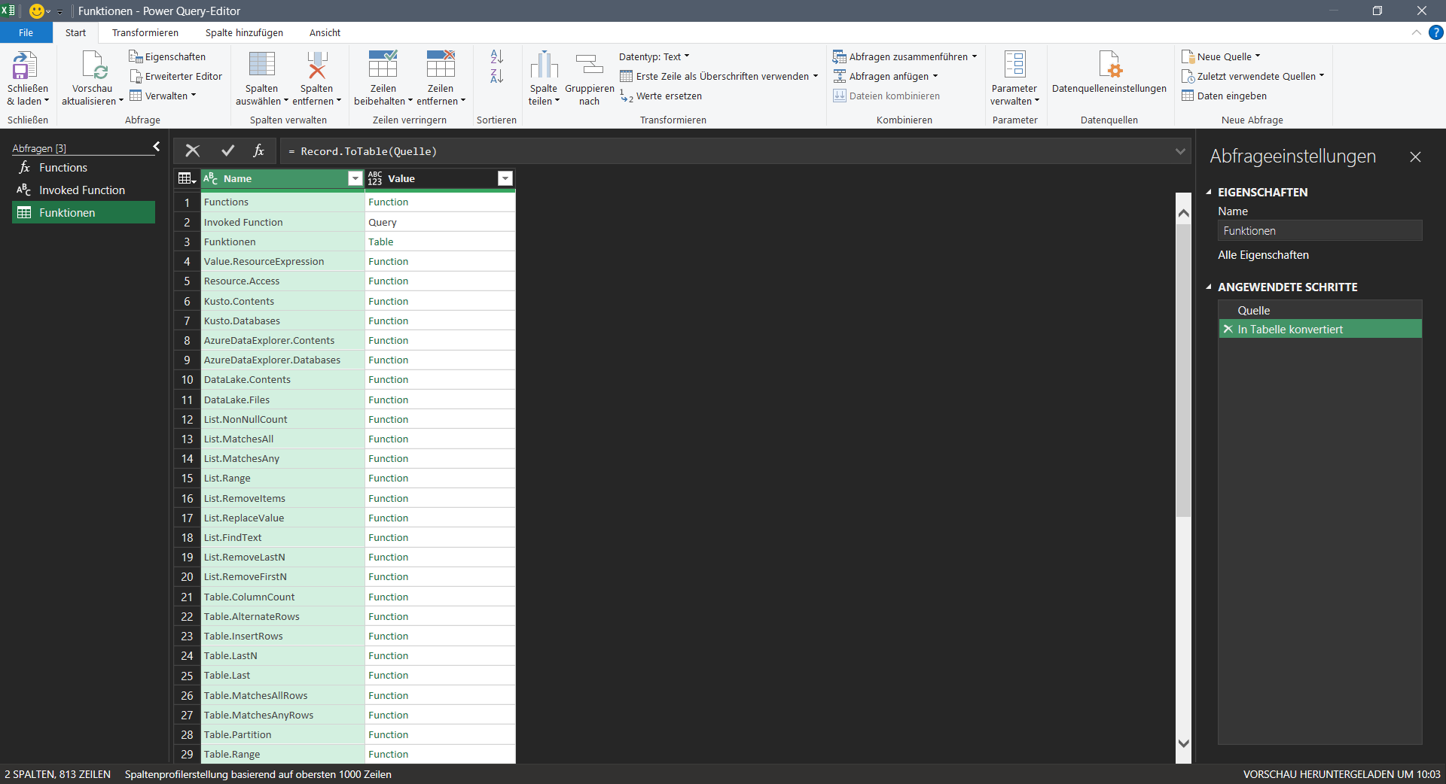Viewport: 1446px width, 784px height.
Task: Open the formula bar fx button
Action: [x=259, y=151]
